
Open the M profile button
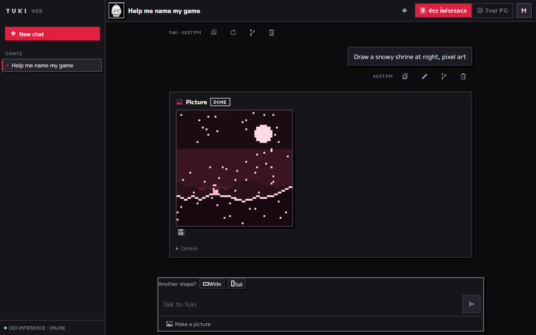click(x=524, y=11)
